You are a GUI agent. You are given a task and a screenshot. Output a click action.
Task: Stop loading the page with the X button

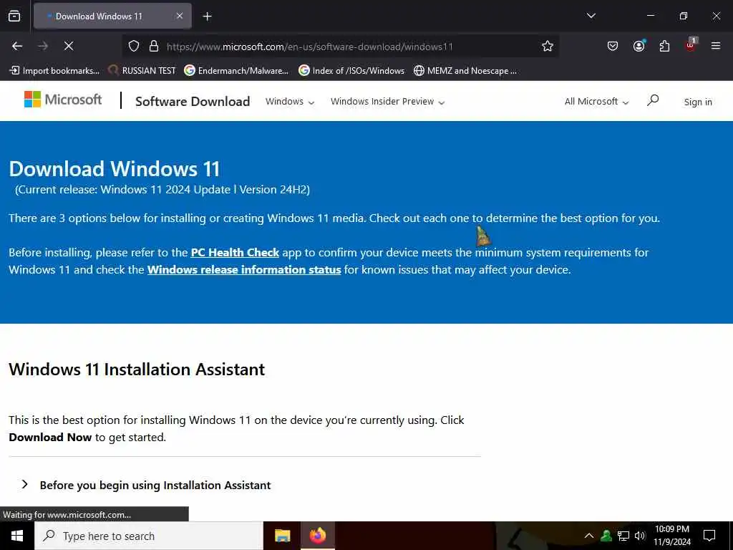68,46
